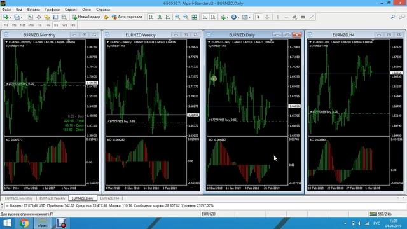Switch to the EURNZD,H4 bottom tab
The height and width of the screenshot is (229, 407).
109,198
